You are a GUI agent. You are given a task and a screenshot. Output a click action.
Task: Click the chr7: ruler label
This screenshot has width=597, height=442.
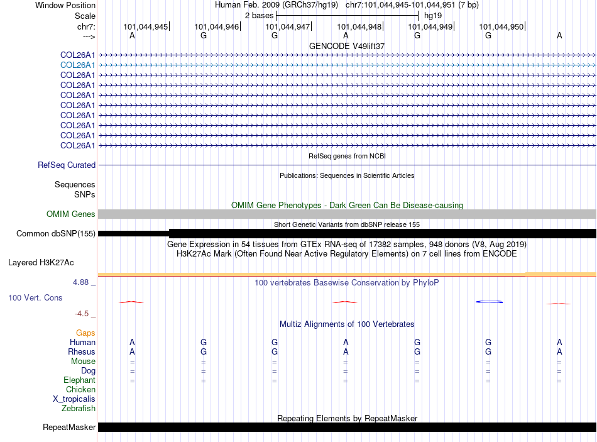point(86,26)
